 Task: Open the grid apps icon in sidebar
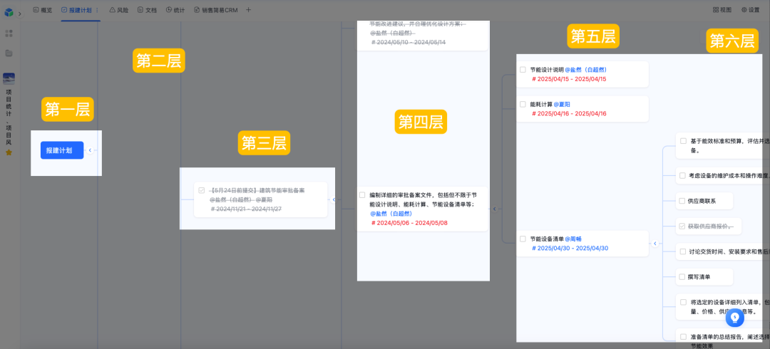pyautogui.click(x=9, y=33)
